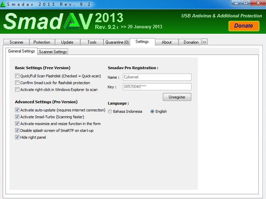Open the About tab
This screenshot has height=199, width=266.
tap(167, 42)
